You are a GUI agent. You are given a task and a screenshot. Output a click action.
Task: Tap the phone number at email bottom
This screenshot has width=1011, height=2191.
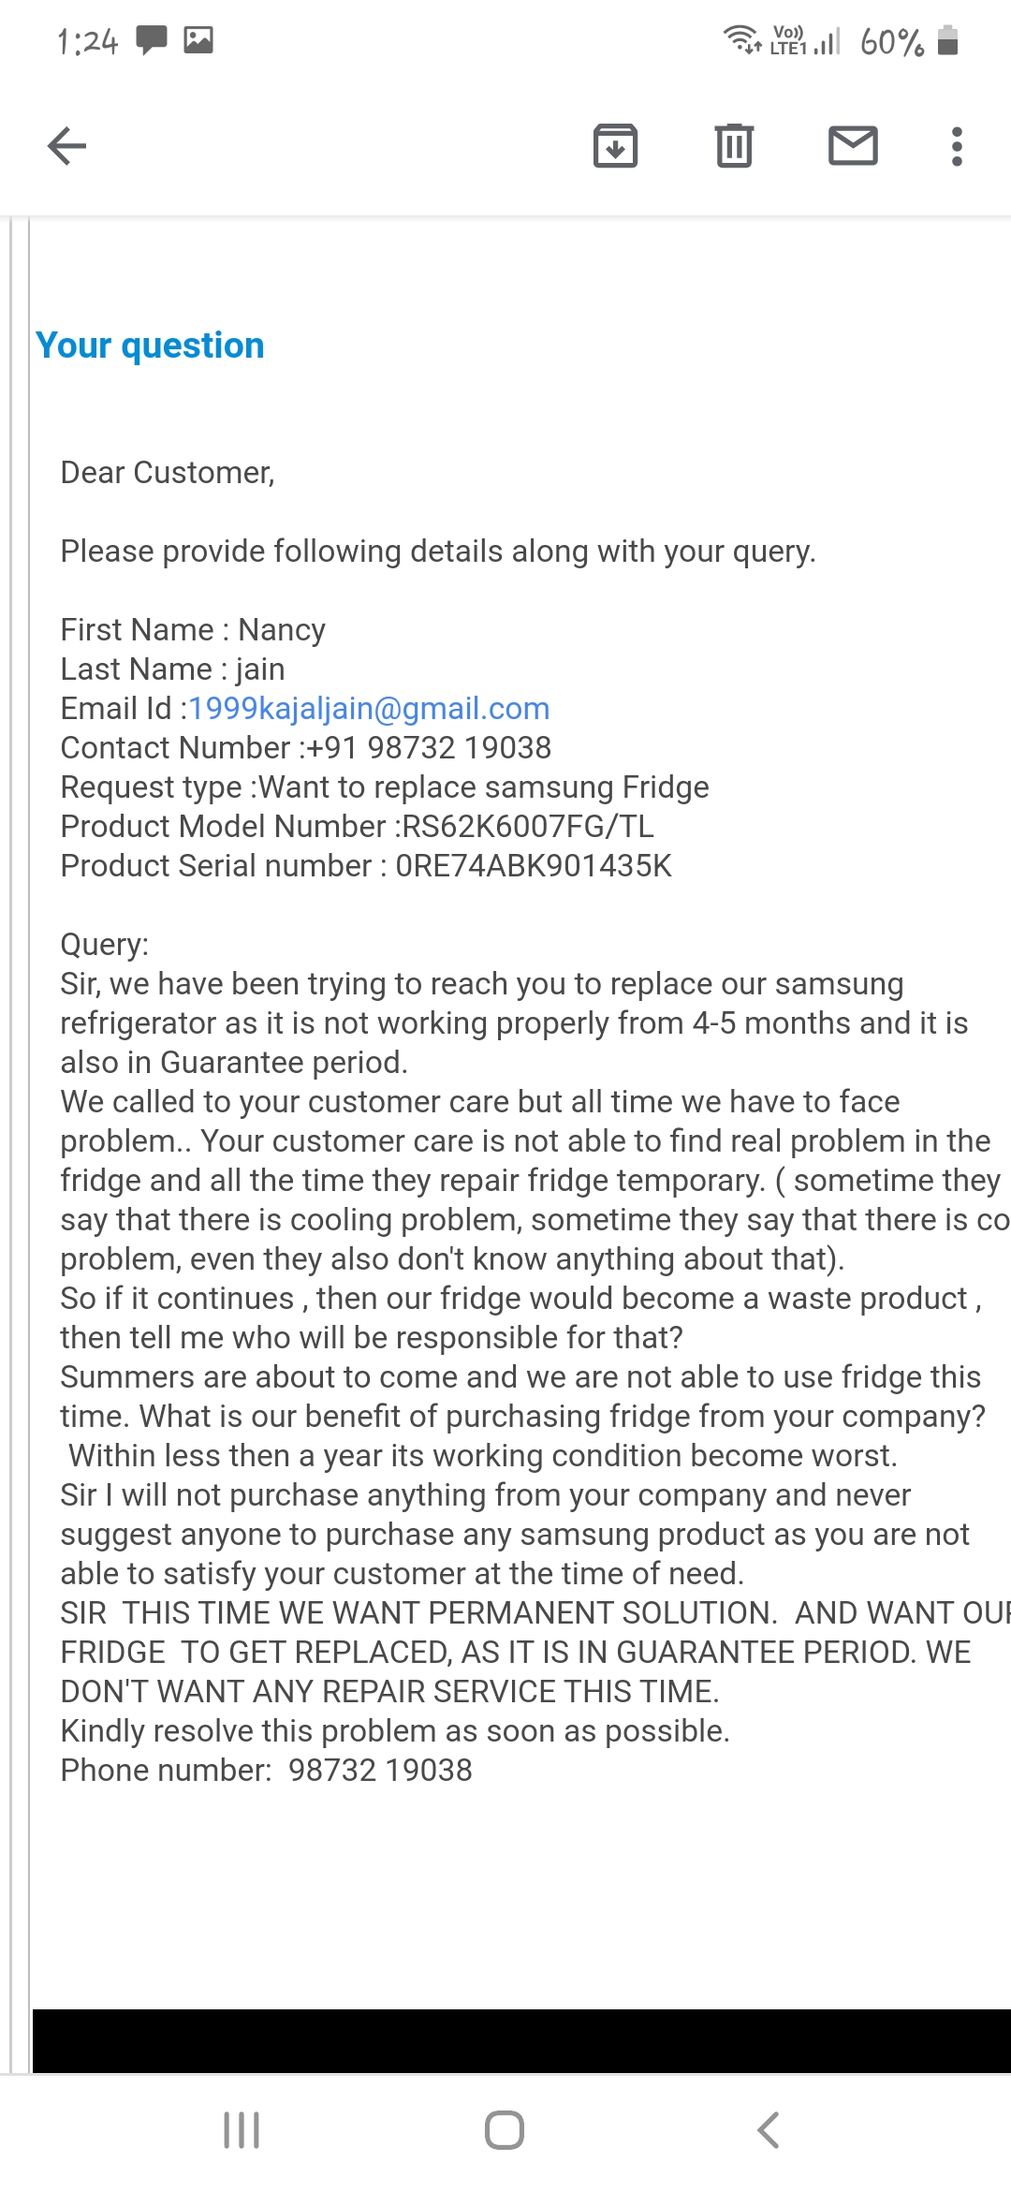click(x=380, y=1771)
